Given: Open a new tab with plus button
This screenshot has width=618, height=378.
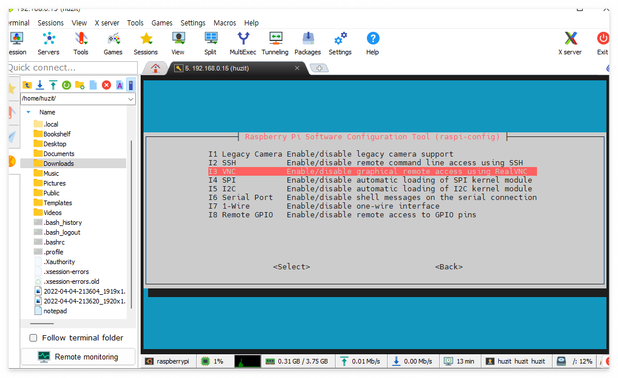Looking at the screenshot, I should tap(319, 68).
